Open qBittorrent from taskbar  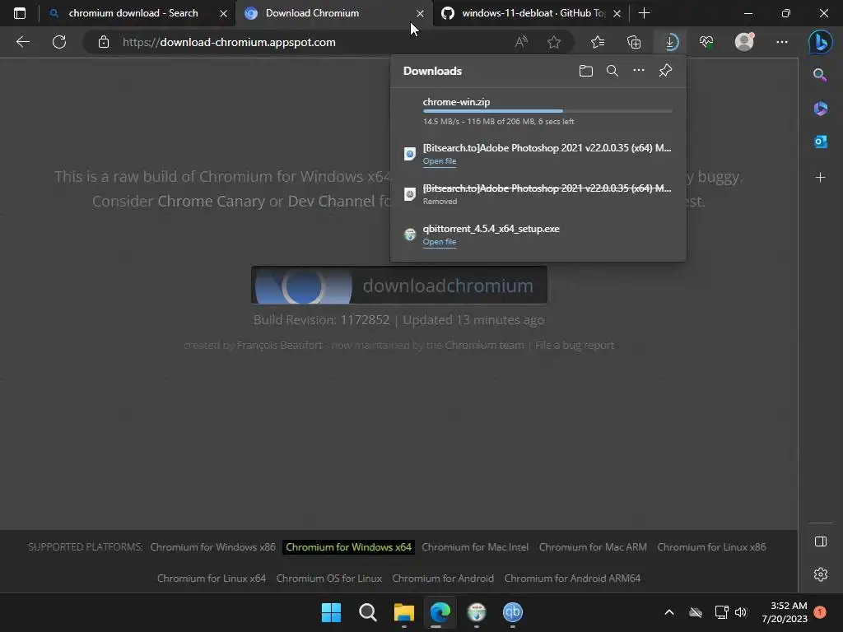512,612
